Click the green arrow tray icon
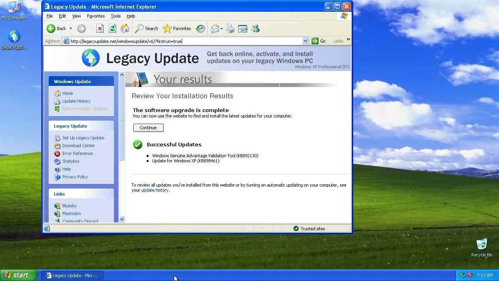Screen dimensions: 499x281 (463, 275)
